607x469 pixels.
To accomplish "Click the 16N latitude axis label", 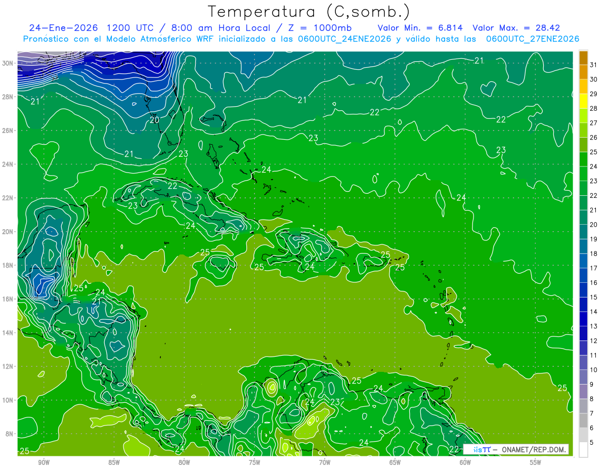I will click(9, 299).
